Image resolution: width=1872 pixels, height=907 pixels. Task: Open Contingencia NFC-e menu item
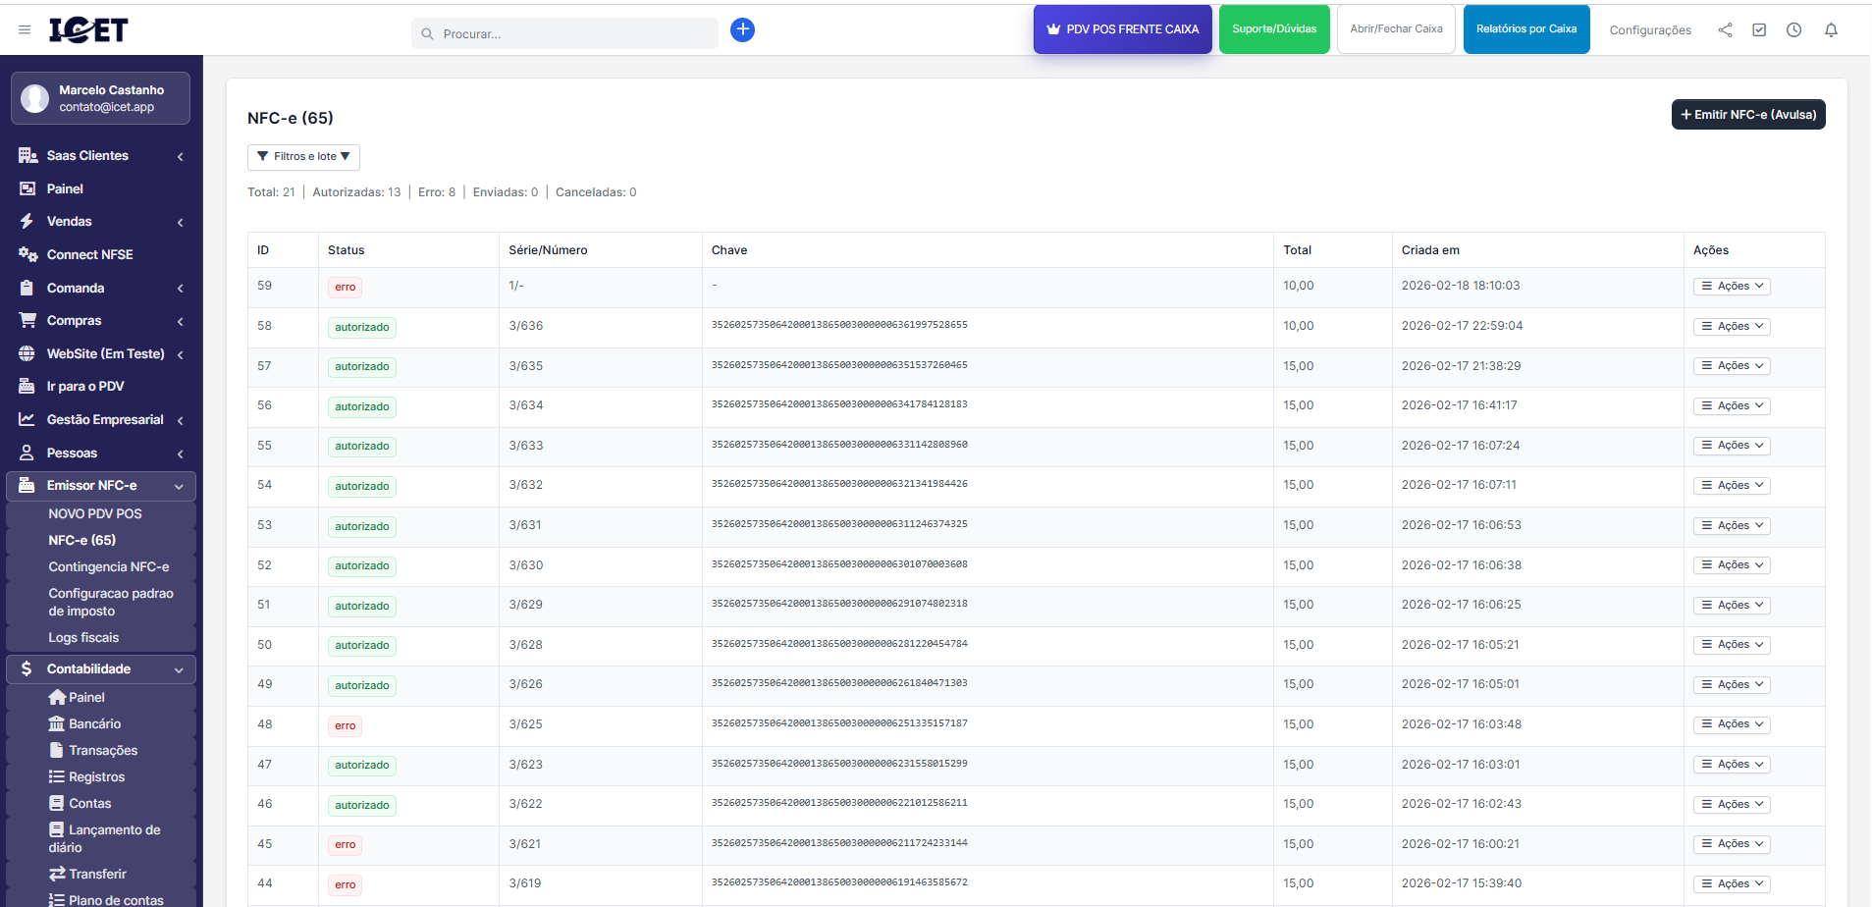point(109,567)
